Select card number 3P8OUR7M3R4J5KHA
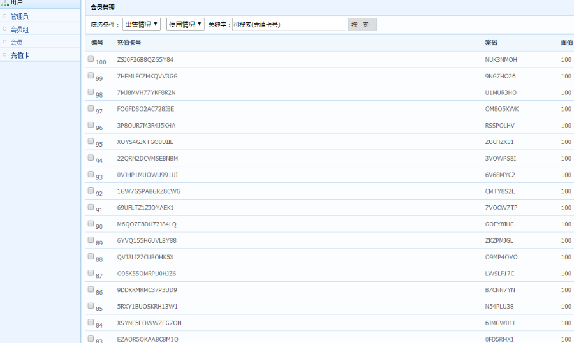This screenshot has width=574, height=343. [x=147, y=126]
